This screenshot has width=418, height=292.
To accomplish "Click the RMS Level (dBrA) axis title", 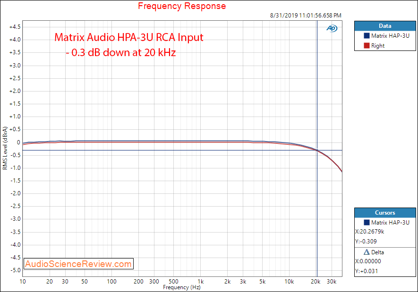I will click(5, 148).
